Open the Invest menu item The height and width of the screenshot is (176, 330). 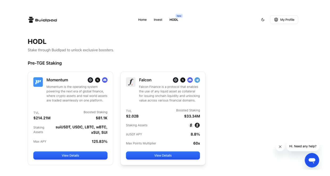point(158,20)
